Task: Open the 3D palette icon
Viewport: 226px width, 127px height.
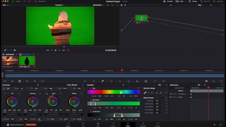Action: 163,81
